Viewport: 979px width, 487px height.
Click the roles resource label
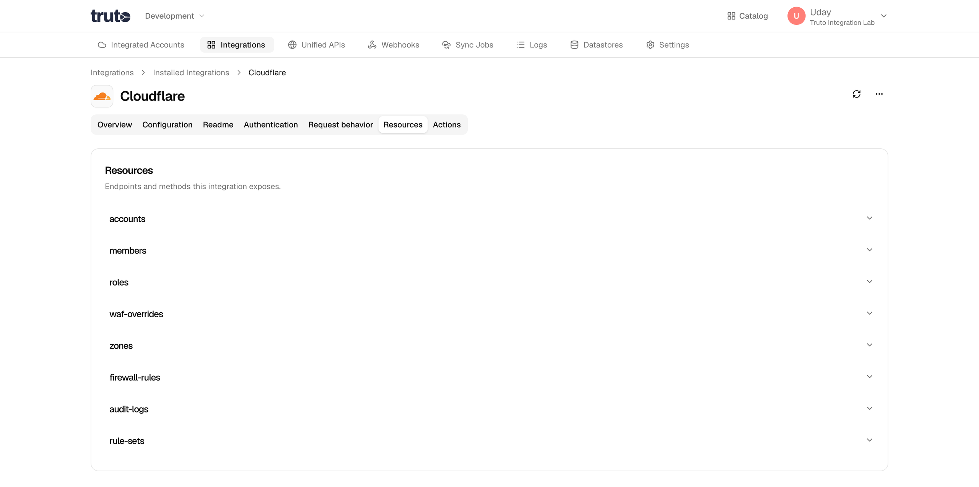tap(119, 282)
